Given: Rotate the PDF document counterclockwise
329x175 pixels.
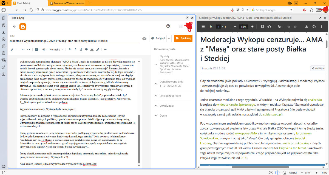Looking at the screenshot, I should pyautogui.click(x=269, y=27).
